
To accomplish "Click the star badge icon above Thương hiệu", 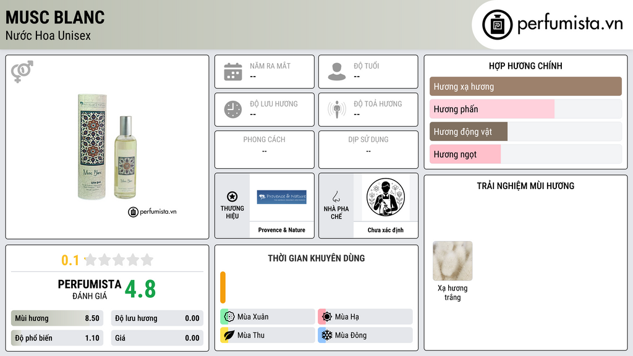I will (232, 197).
